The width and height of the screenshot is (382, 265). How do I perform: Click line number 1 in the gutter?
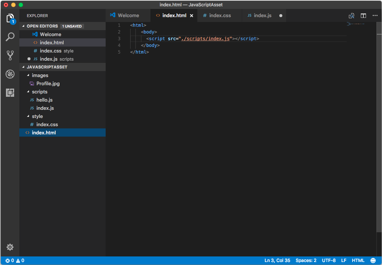119,25
